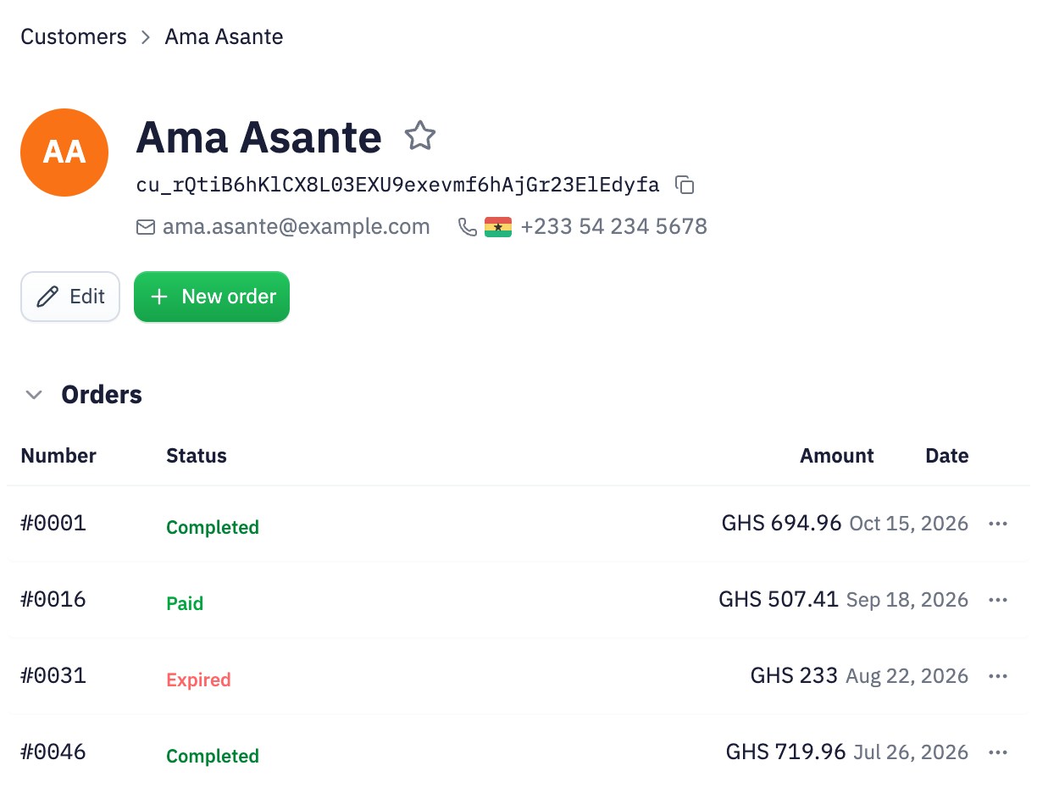Image resolution: width=1037 pixels, height=810 pixels.
Task: Click Completed status of order #0046
Action: coord(213,757)
